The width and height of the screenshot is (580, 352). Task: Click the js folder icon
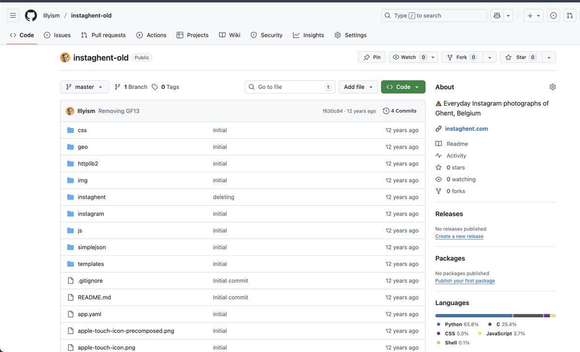click(71, 230)
